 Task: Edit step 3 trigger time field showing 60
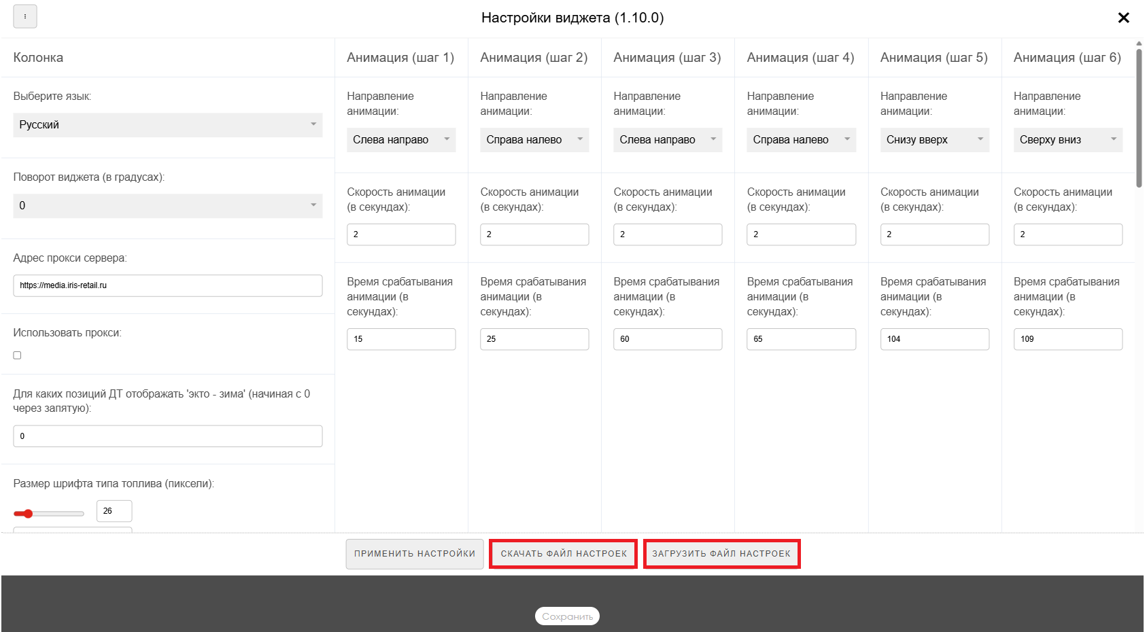point(667,339)
